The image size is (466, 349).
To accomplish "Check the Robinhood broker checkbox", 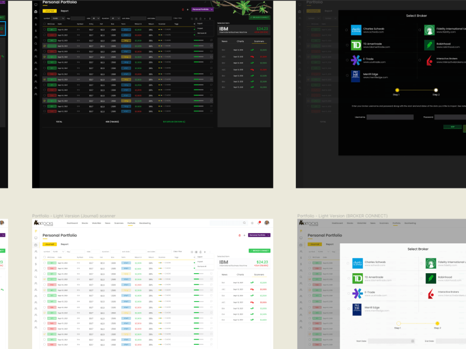I will (421, 278).
